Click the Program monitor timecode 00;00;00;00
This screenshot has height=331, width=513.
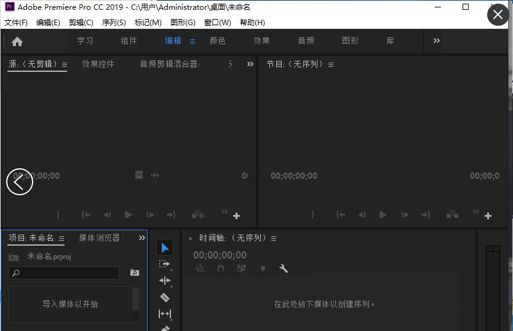coord(294,176)
